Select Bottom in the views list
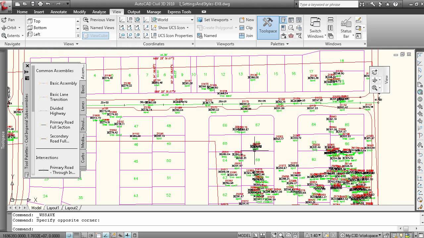The height and width of the screenshot is (238, 424). pos(51,28)
